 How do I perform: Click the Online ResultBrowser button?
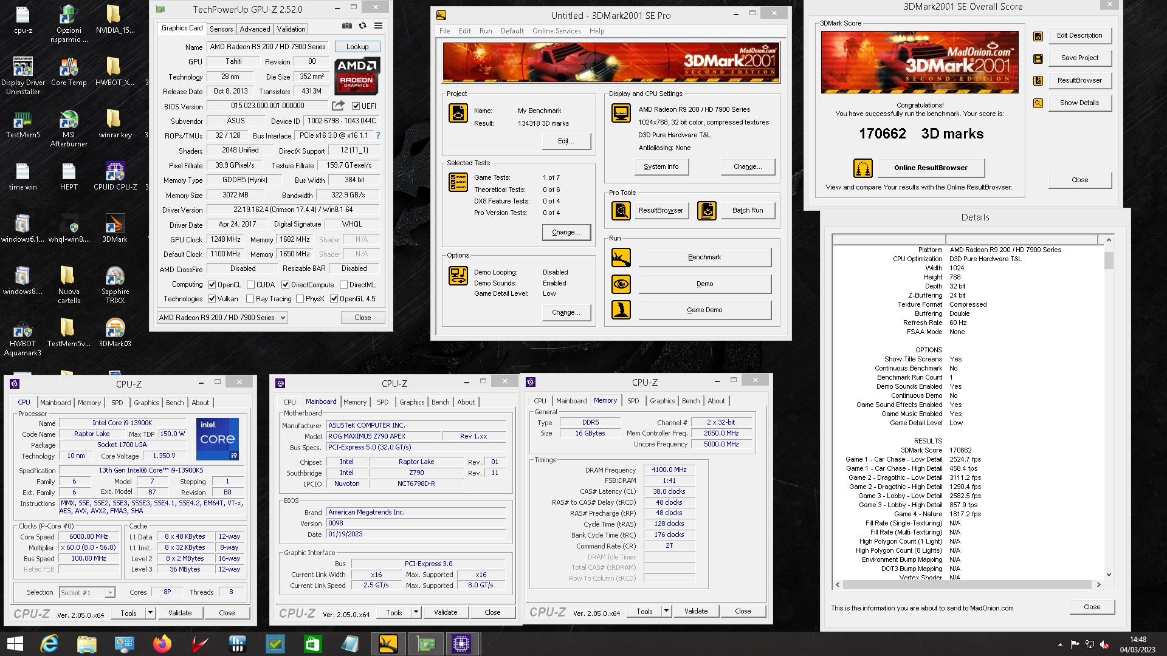pyautogui.click(x=931, y=168)
